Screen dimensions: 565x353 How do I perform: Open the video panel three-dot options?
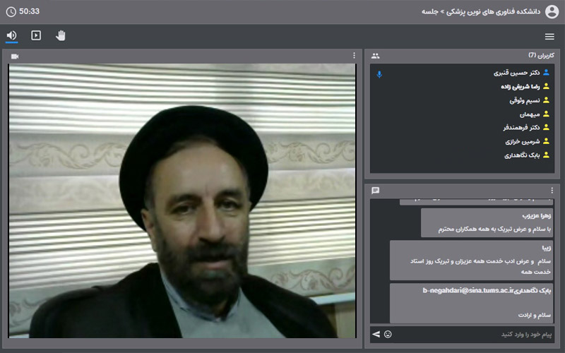[x=355, y=56]
